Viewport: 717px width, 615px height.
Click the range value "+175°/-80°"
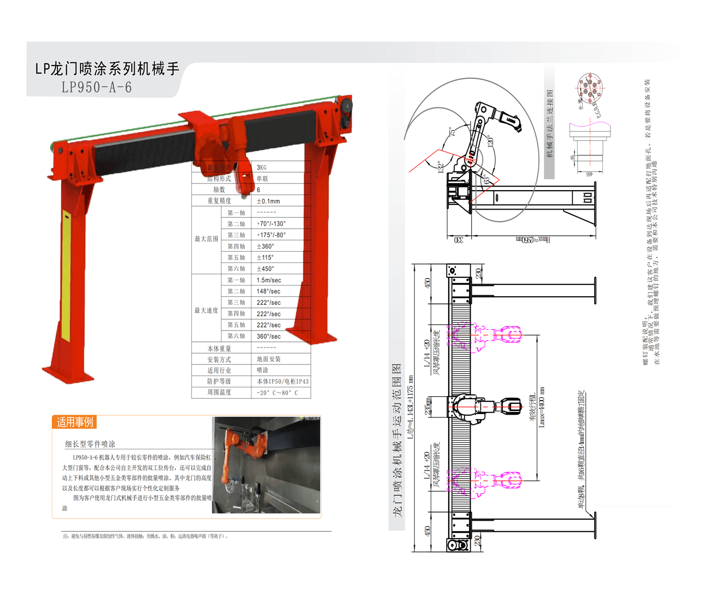pyautogui.click(x=271, y=235)
